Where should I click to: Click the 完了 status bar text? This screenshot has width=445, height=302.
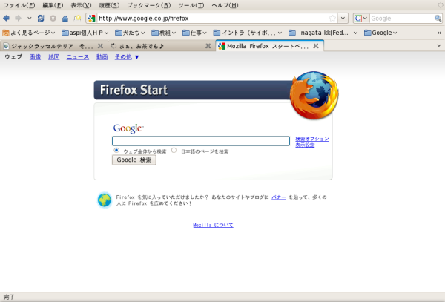[8, 297]
